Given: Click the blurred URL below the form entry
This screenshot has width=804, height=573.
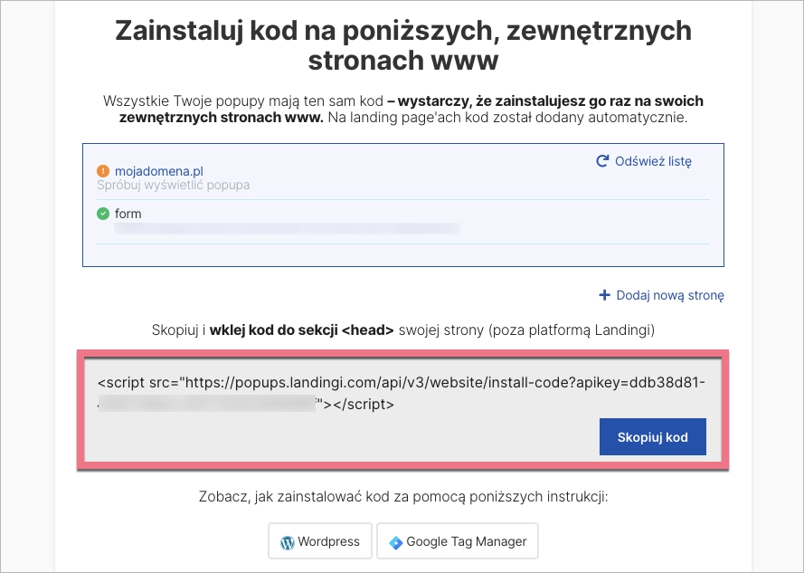Looking at the screenshot, I should pyautogui.click(x=288, y=229).
